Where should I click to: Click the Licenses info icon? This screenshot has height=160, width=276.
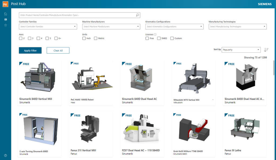coord(154,34)
